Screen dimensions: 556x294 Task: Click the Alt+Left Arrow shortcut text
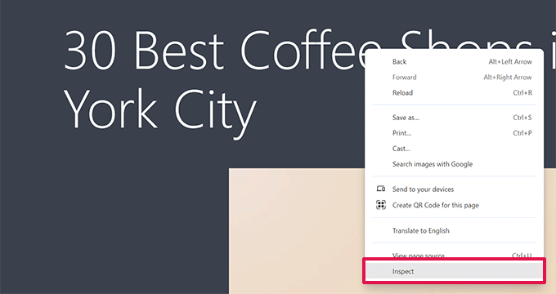510,61
